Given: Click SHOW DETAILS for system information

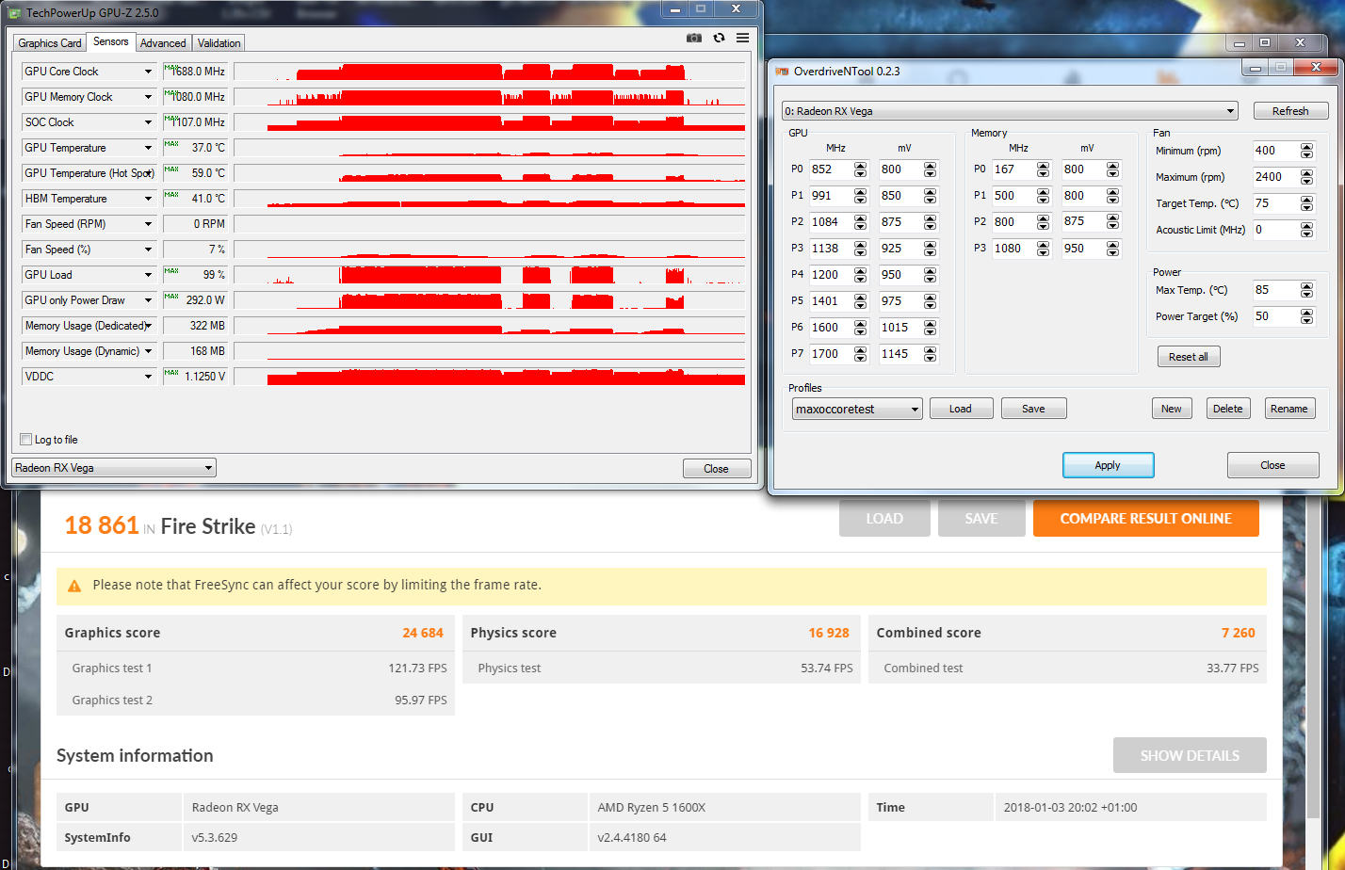Looking at the screenshot, I should click(x=1190, y=755).
